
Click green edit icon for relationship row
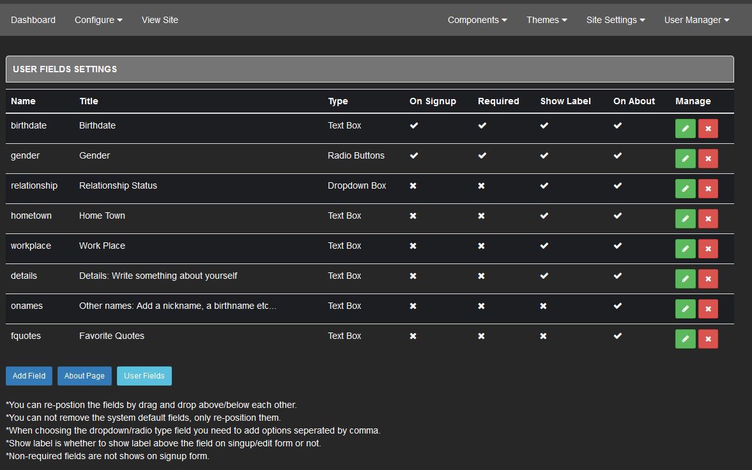pyautogui.click(x=685, y=189)
